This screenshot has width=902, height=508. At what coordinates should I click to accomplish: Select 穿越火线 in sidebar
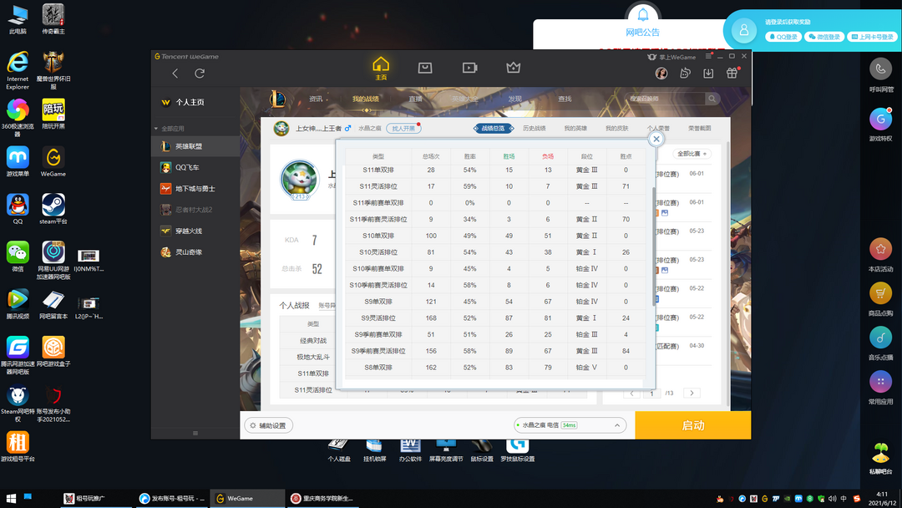click(195, 231)
